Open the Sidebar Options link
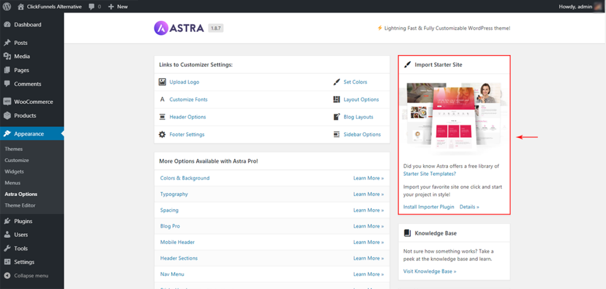The height and width of the screenshot is (289, 606). (x=362, y=134)
